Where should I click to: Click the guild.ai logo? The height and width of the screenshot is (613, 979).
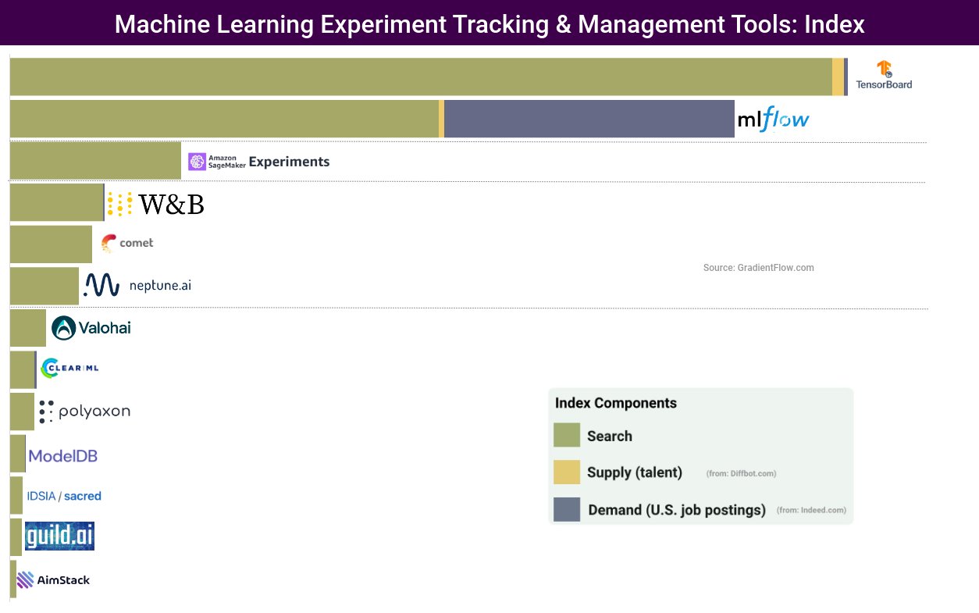pos(59,536)
